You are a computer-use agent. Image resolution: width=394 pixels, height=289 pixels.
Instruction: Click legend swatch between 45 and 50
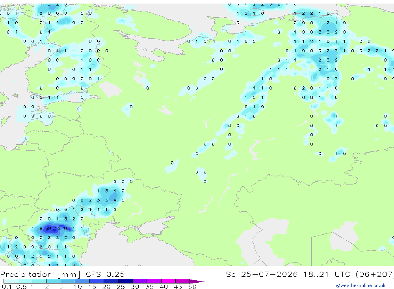183,281
